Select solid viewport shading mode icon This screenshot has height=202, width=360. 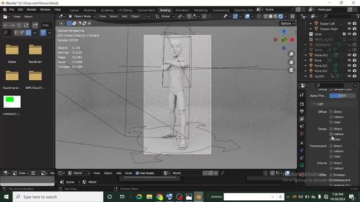pyautogui.click(x=271, y=16)
